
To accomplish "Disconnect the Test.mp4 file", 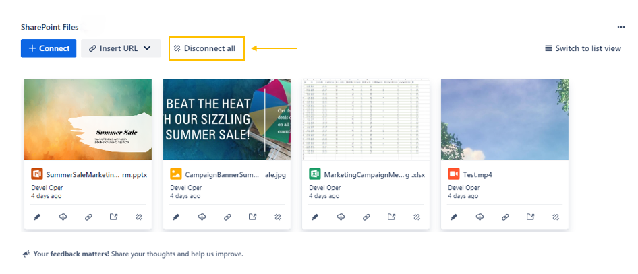I will [556, 217].
